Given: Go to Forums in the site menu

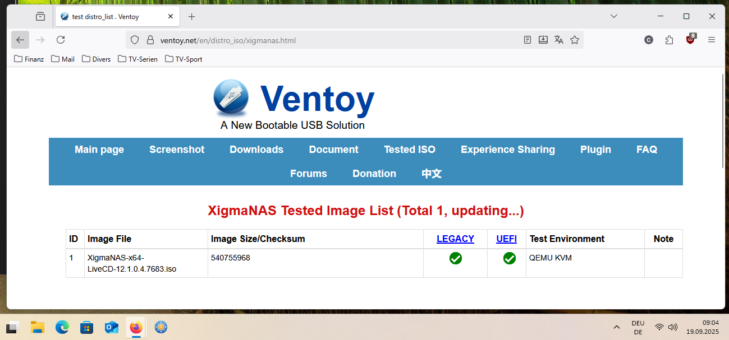Looking at the screenshot, I should [309, 174].
